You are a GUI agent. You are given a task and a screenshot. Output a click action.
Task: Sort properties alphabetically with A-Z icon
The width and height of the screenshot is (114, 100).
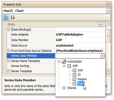(x=13, y=17)
